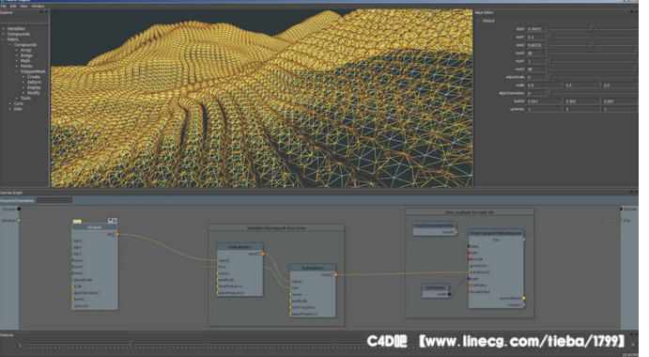Click the green timeline port circle
The width and height of the screenshot is (649, 357).
(19, 221)
